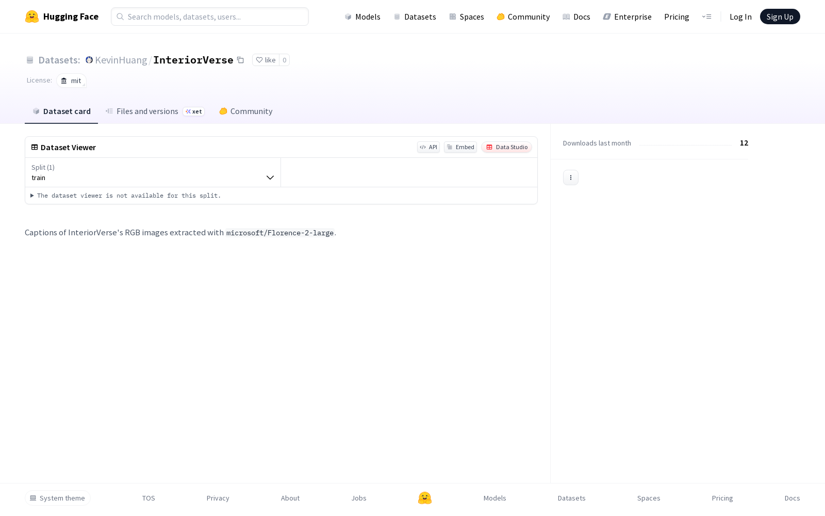Click the Dataset Viewer table icon
This screenshot has width=825, height=516.
(x=35, y=147)
